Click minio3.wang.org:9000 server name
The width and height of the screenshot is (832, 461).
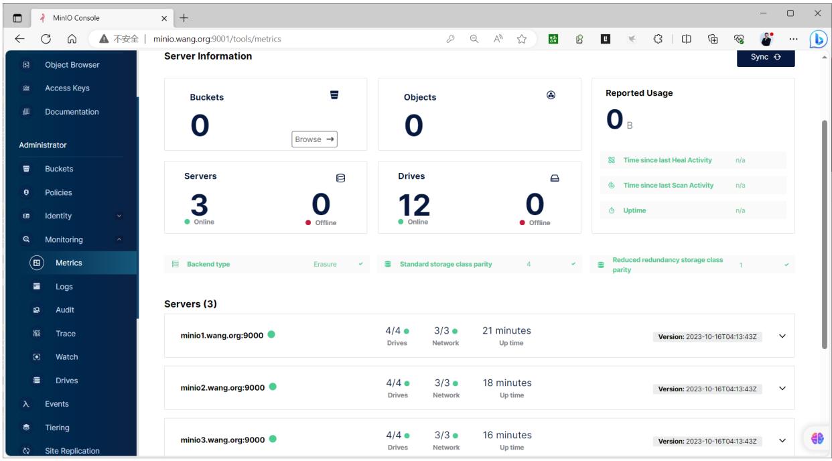(x=223, y=440)
